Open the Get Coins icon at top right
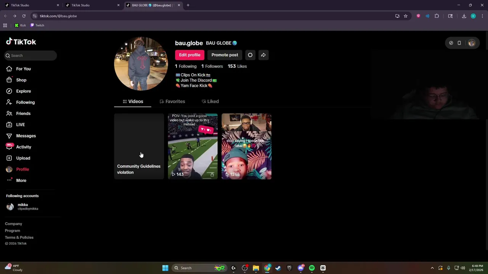488x274 pixels. click(x=451, y=43)
